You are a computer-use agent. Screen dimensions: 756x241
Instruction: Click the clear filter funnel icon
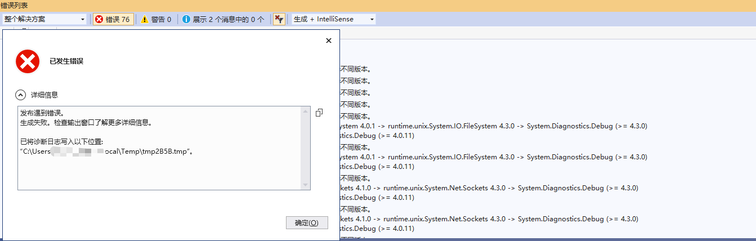tap(279, 19)
